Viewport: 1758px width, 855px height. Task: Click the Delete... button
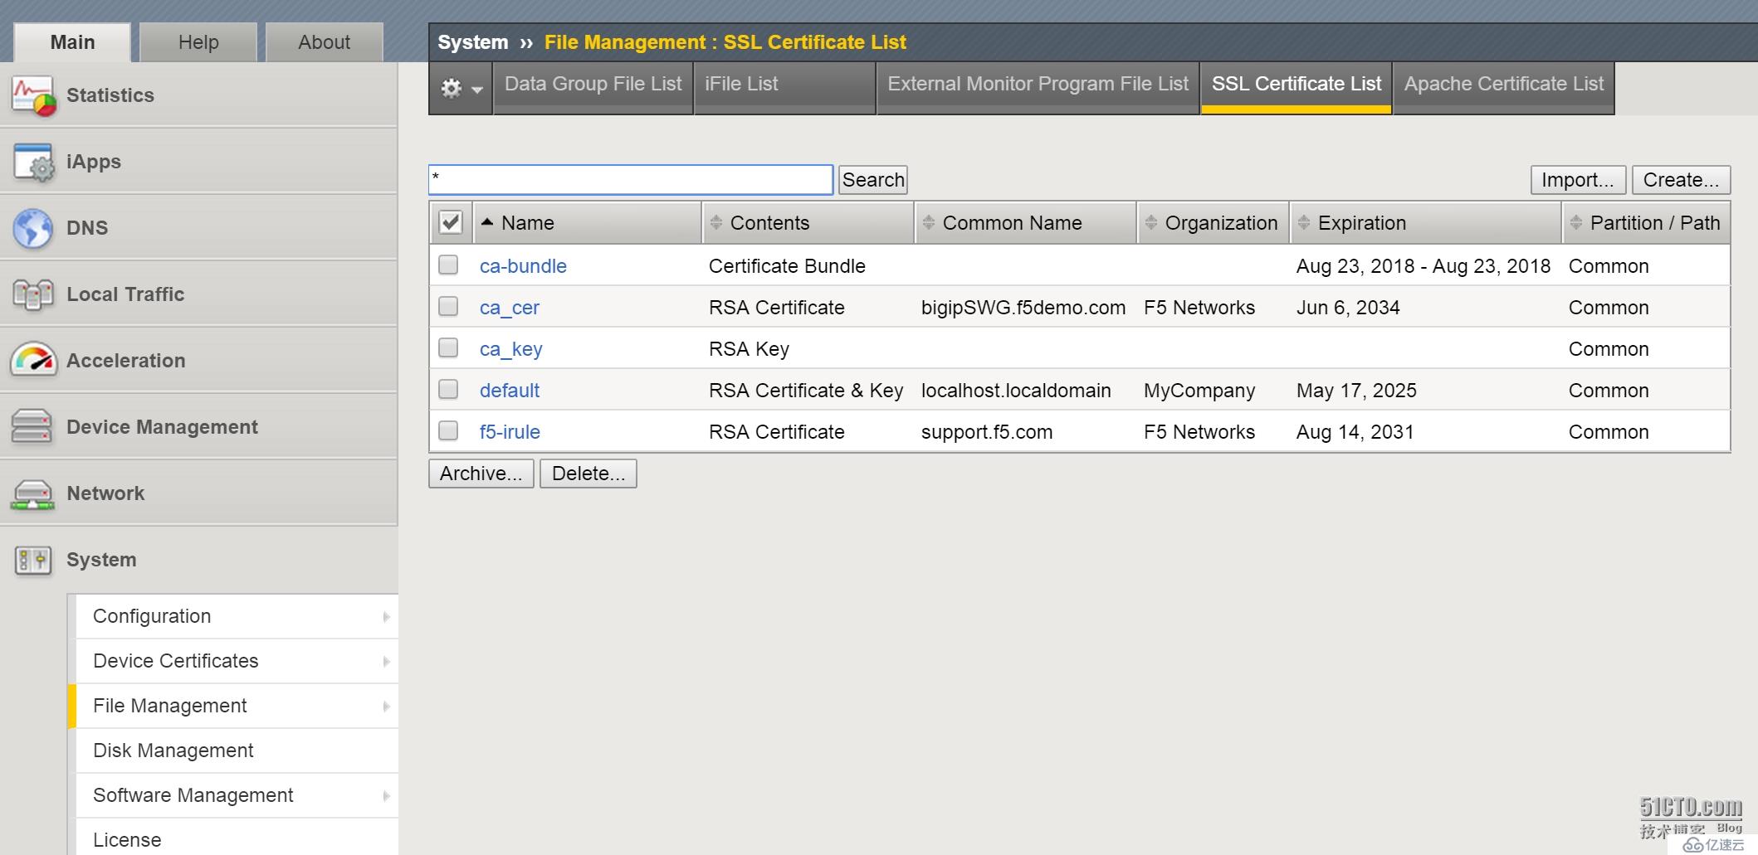(x=588, y=474)
